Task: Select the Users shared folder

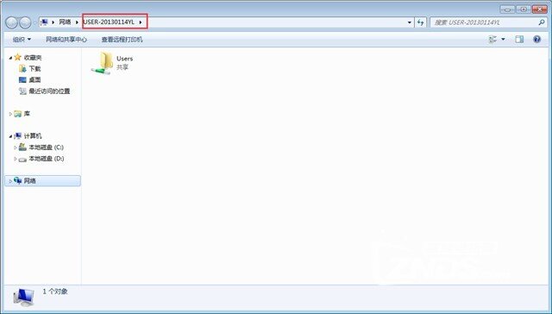Action: tap(112, 63)
